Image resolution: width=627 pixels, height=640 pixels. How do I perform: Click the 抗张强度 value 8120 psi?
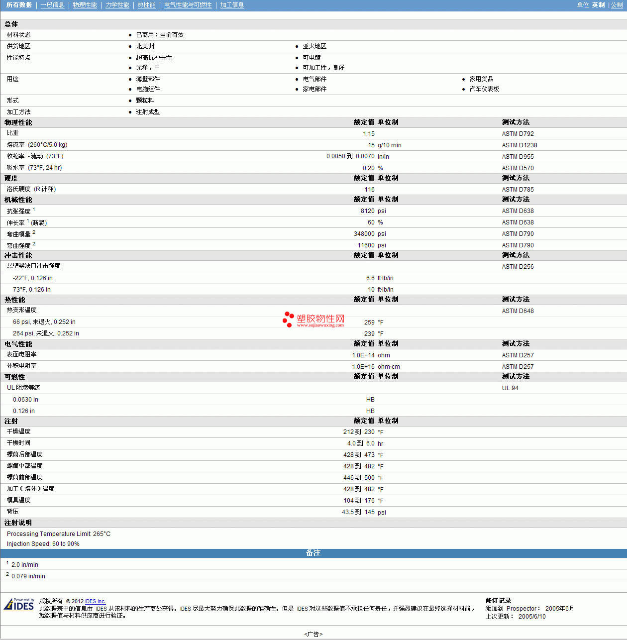[x=373, y=211]
